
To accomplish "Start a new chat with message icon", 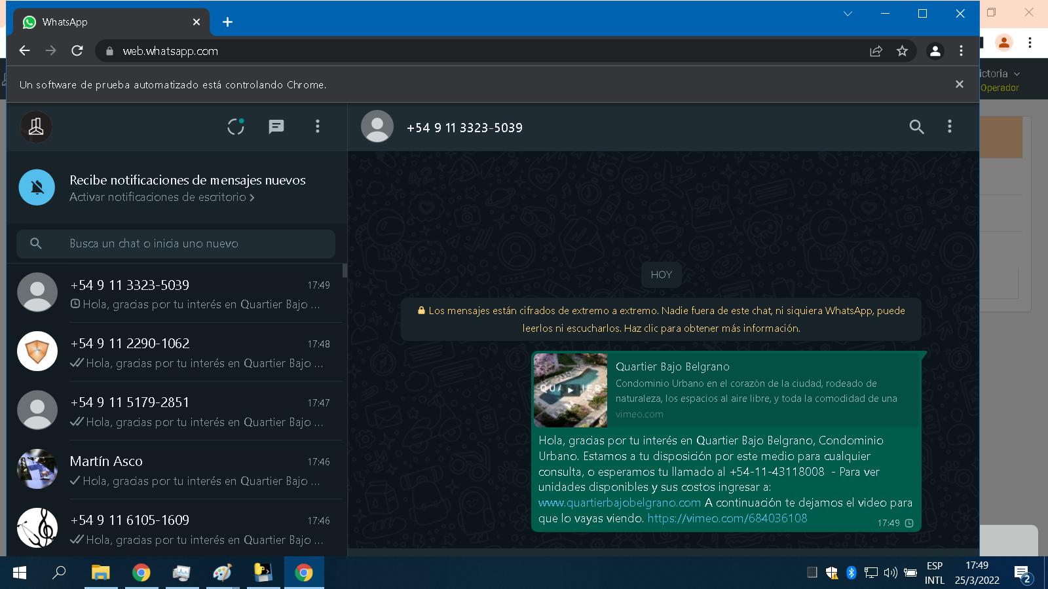I will pos(276,126).
